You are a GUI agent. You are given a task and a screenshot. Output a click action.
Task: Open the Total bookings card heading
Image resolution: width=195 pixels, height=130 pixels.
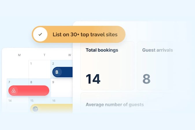click(x=102, y=50)
